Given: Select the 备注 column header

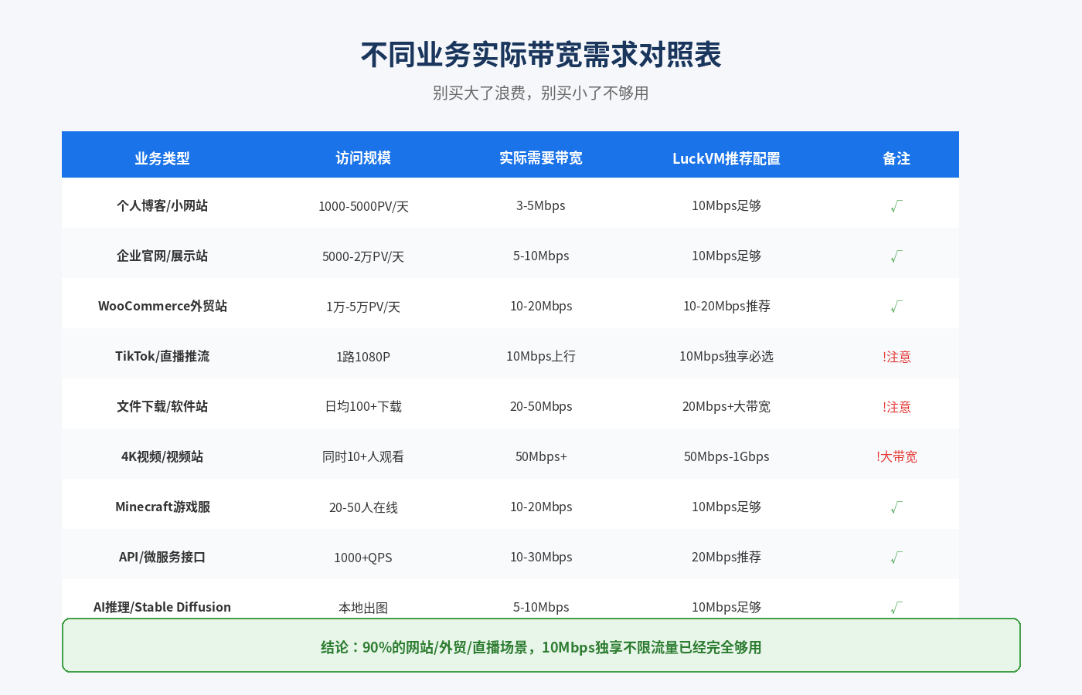Looking at the screenshot, I should pos(897,158).
